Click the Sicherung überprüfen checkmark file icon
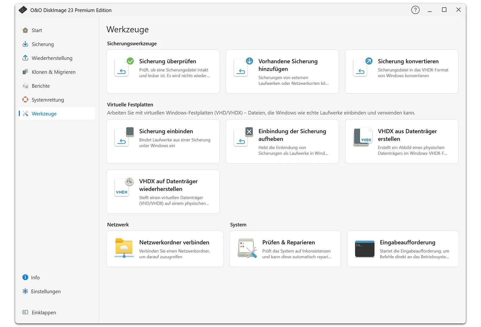This screenshot has width=481, height=327. [x=124, y=67]
